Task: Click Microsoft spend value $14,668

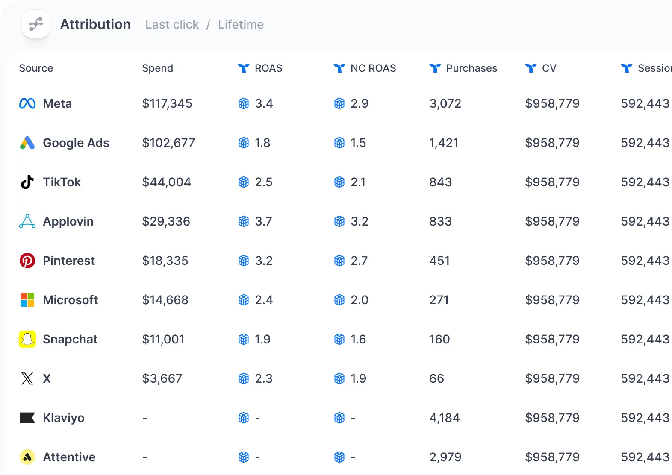Action: [x=165, y=300]
